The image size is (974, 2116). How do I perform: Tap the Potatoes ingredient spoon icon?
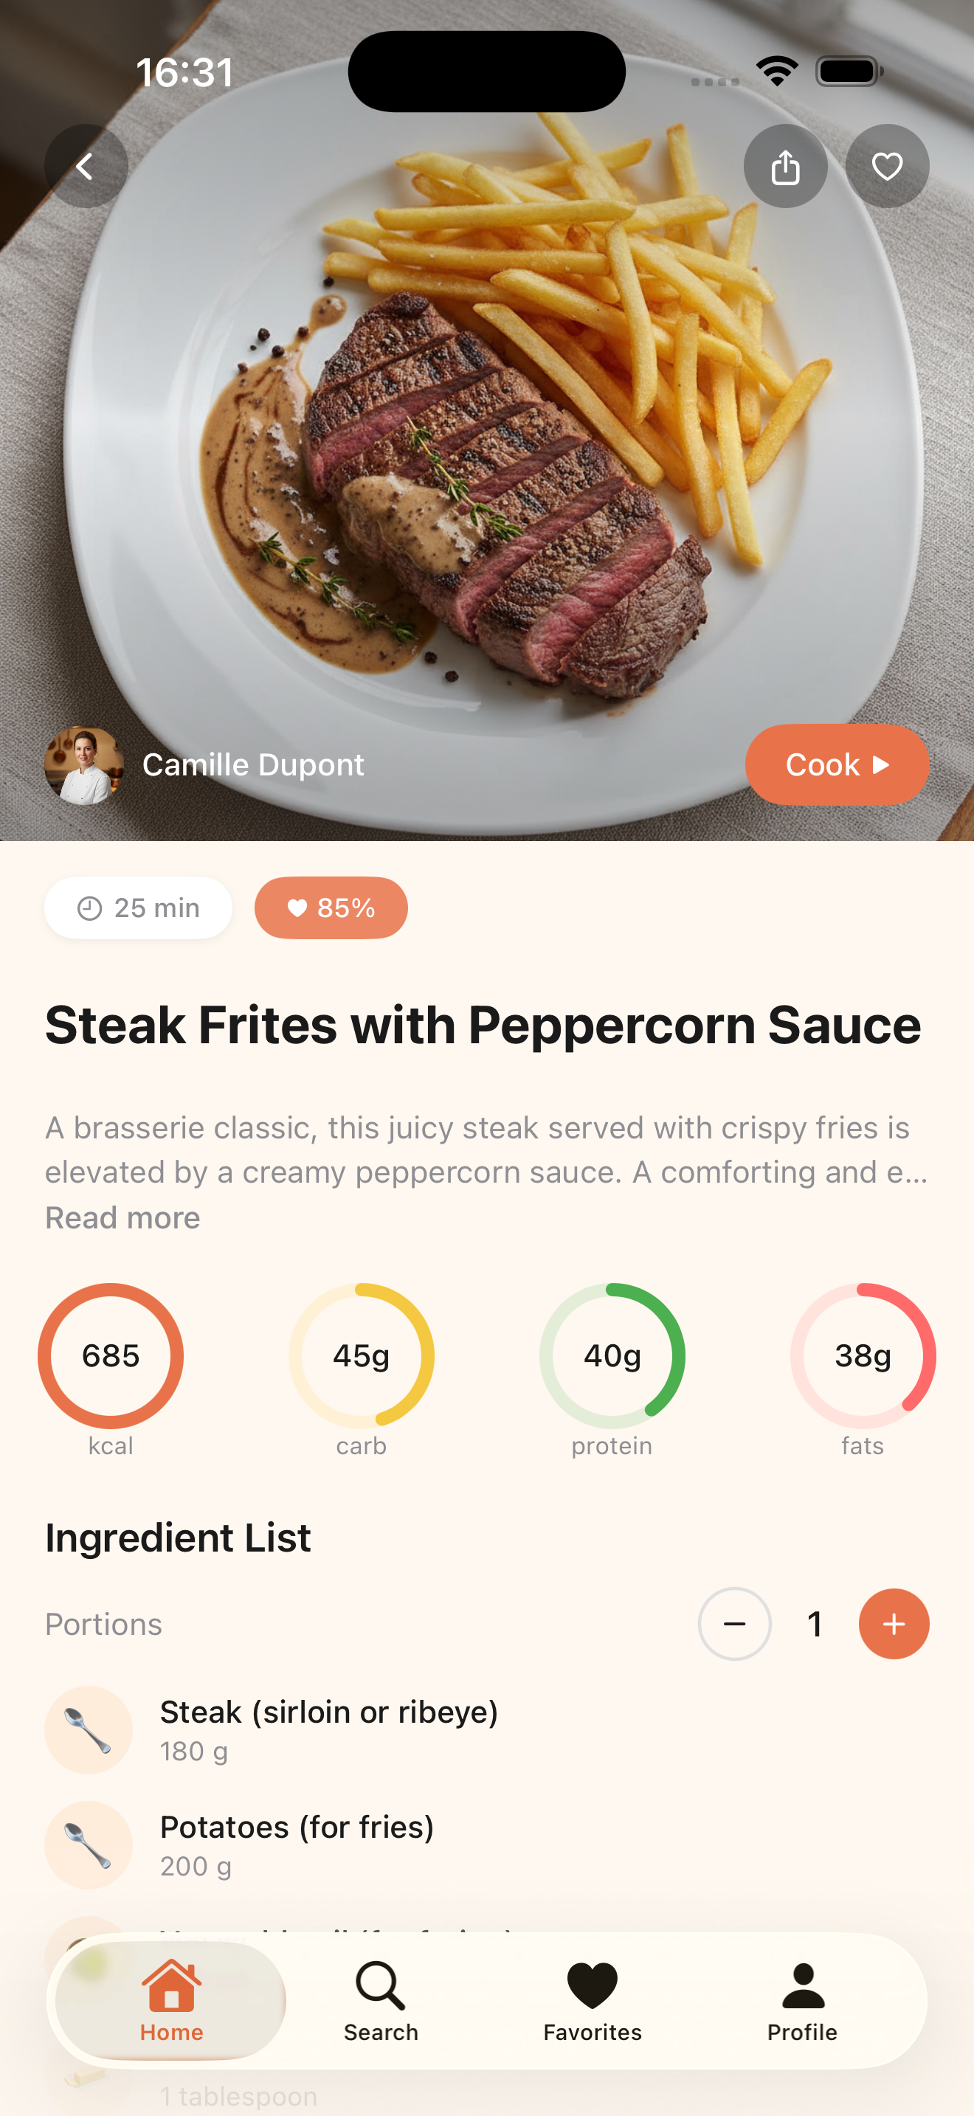click(88, 1845)
